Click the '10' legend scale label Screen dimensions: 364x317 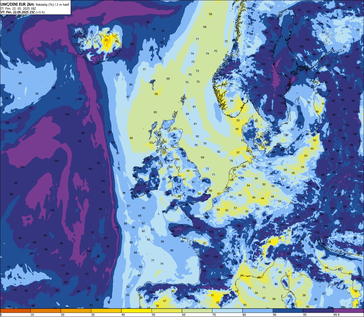click(32, 315)
